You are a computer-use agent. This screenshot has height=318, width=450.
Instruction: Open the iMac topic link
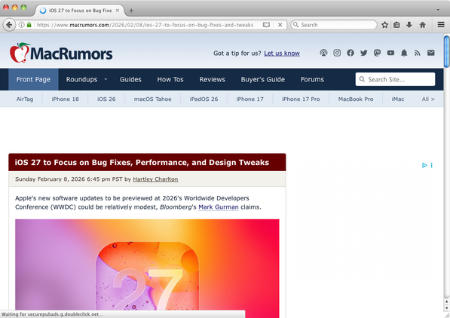coord(398,99)
